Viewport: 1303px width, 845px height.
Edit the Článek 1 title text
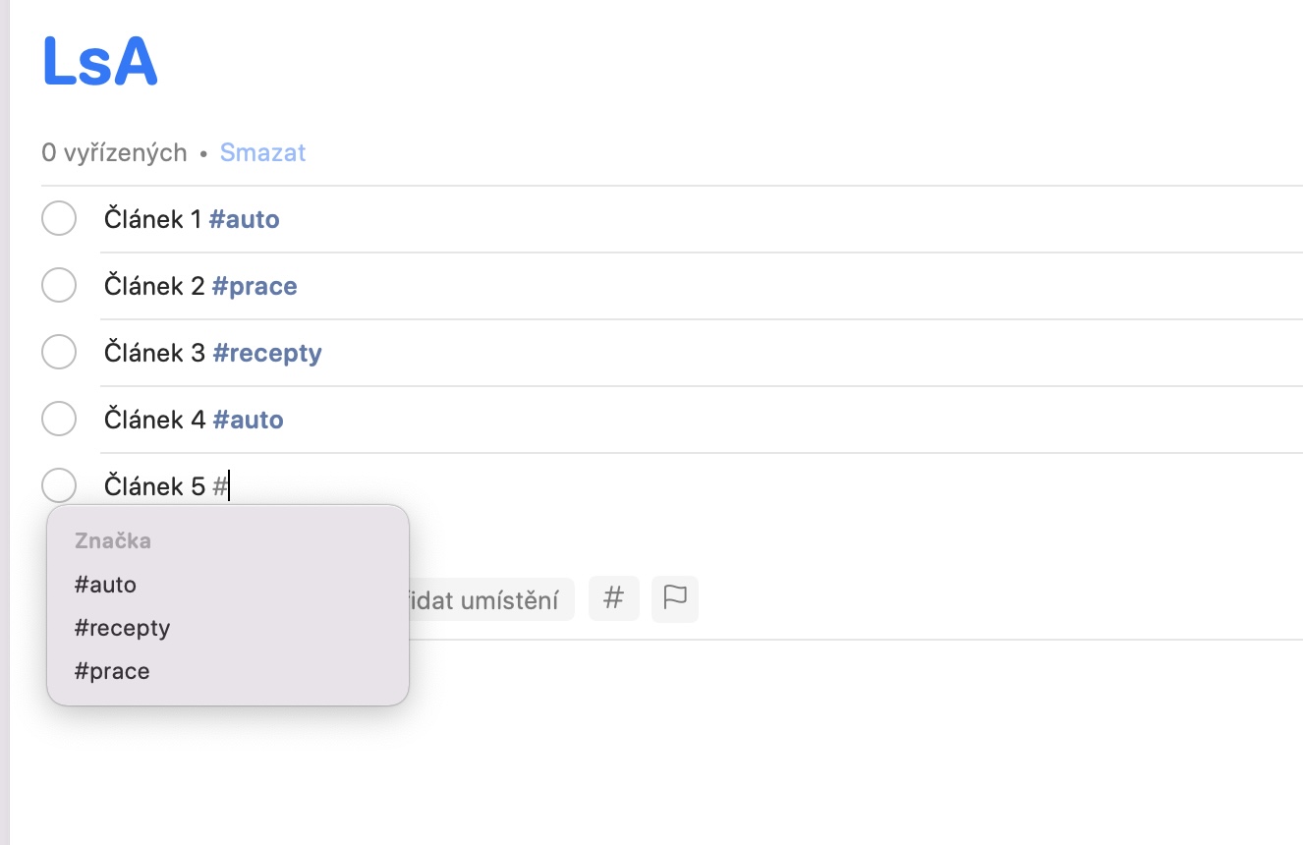pos(152,219)
